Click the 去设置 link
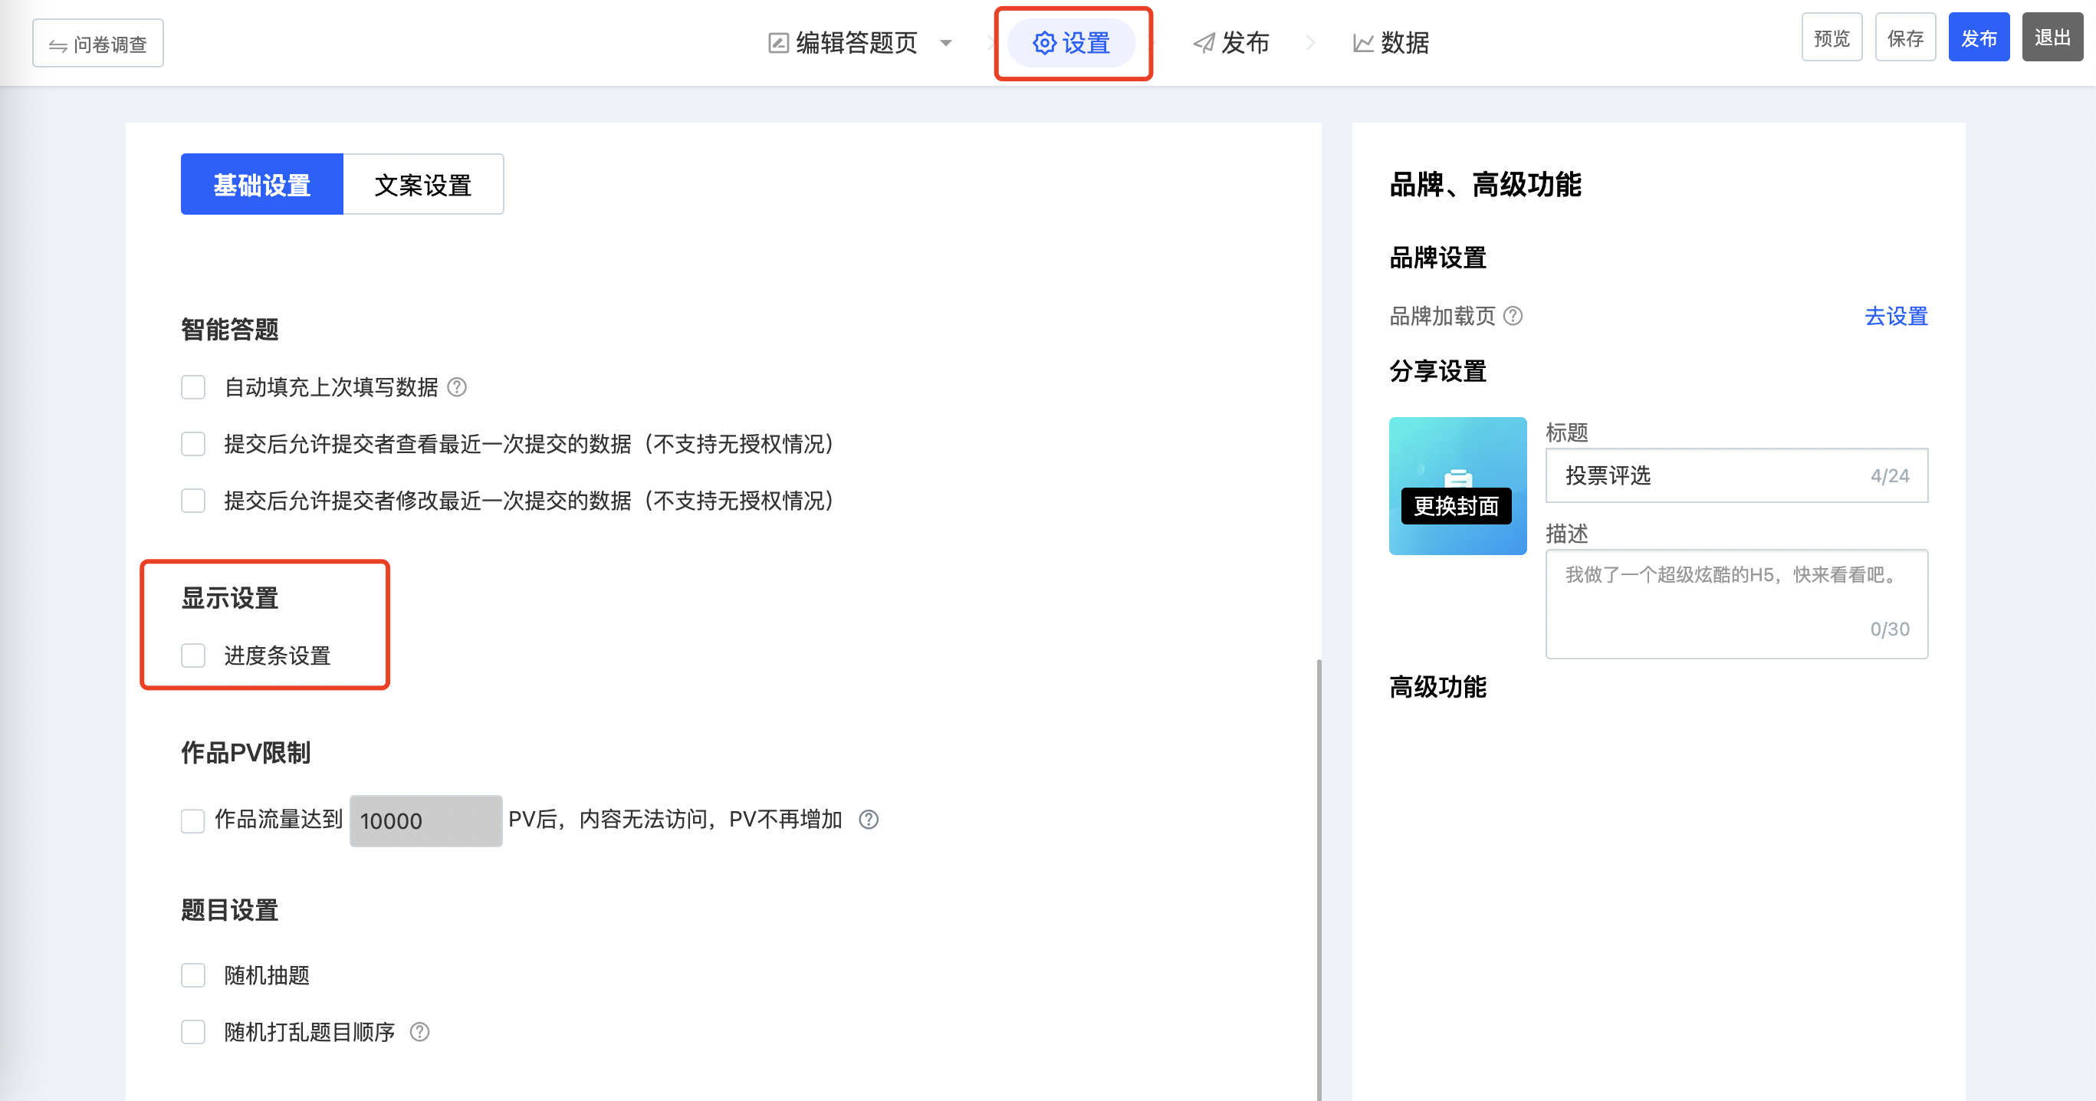This screenshot has width=2096, height=1101. [x=1896, y=316]
